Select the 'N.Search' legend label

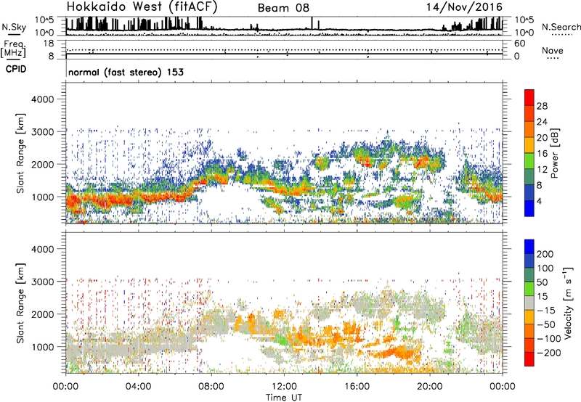[x=561, y=27]
